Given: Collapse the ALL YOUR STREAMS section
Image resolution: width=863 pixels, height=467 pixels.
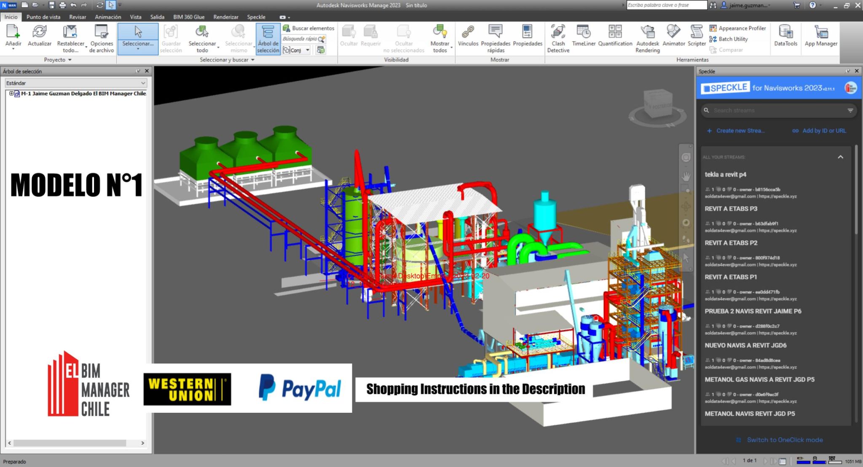Looking at the screenshot, I should [841, 157].
